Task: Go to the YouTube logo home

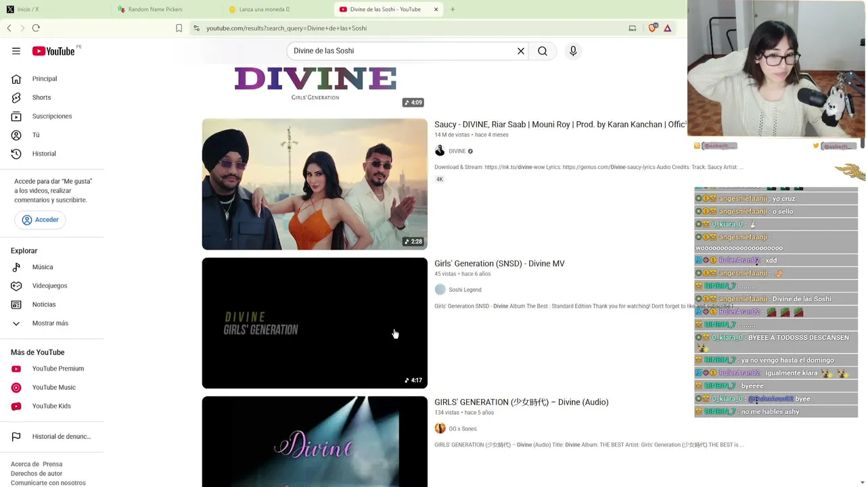Action: pos(53,51)
